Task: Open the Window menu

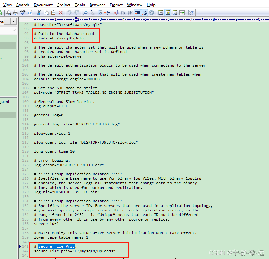Action: point(135,5)
